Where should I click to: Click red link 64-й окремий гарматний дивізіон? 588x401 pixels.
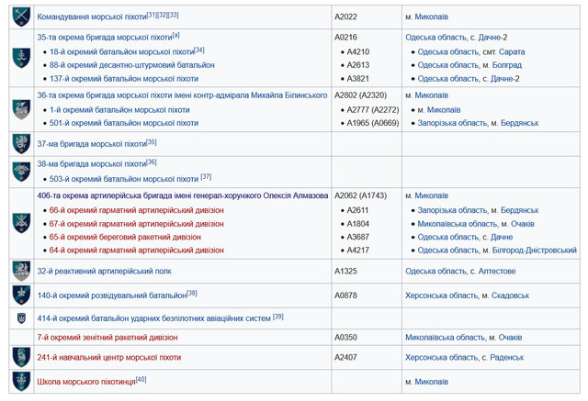click(x=137, y=251)
